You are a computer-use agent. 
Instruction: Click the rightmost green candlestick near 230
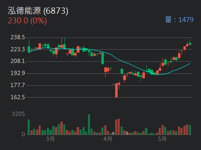(x=190, y=44)
